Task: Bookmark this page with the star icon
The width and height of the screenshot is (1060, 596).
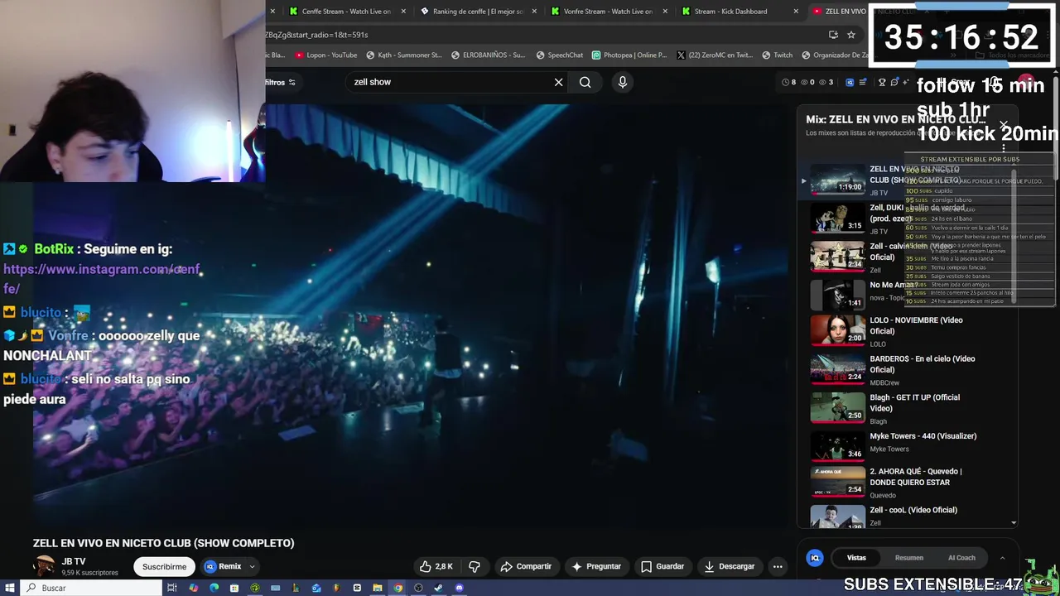Action: 851,35
